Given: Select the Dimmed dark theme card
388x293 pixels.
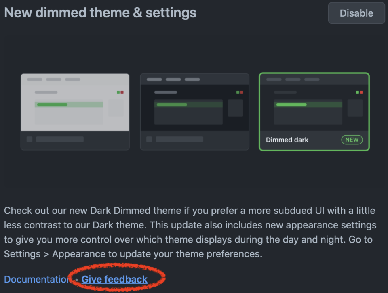Looking at the screenshot, I should coord(314,112).
